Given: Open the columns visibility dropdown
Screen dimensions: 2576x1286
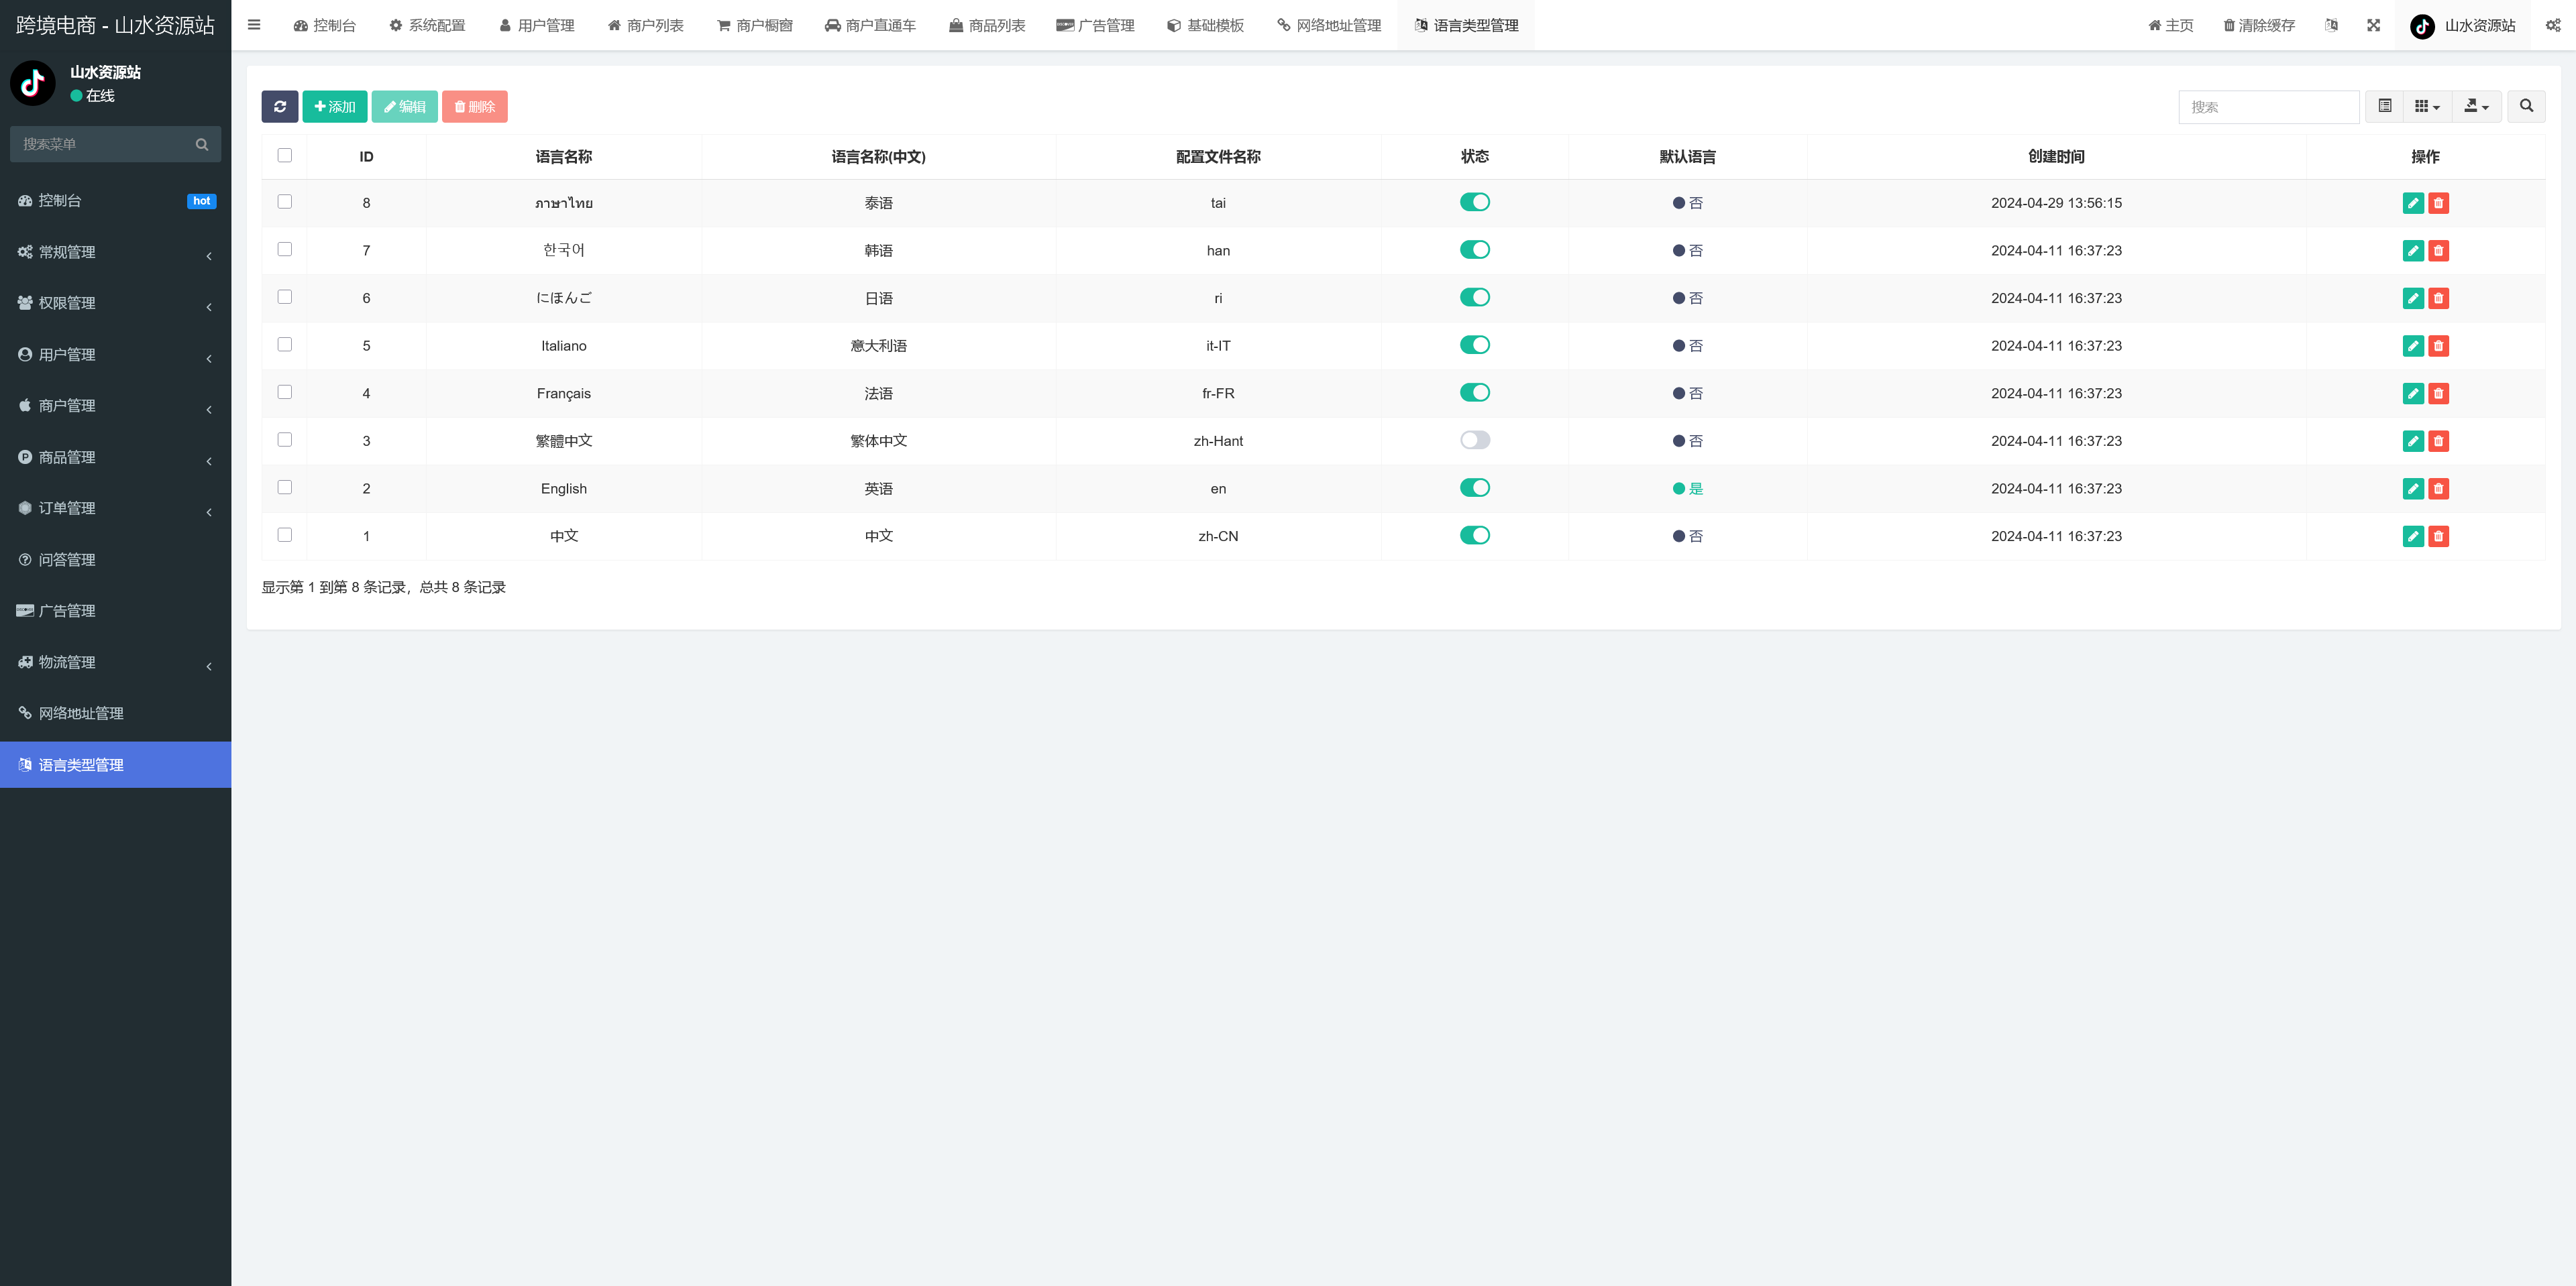Looking at the screenshot, I should (x=2426, y=106).
